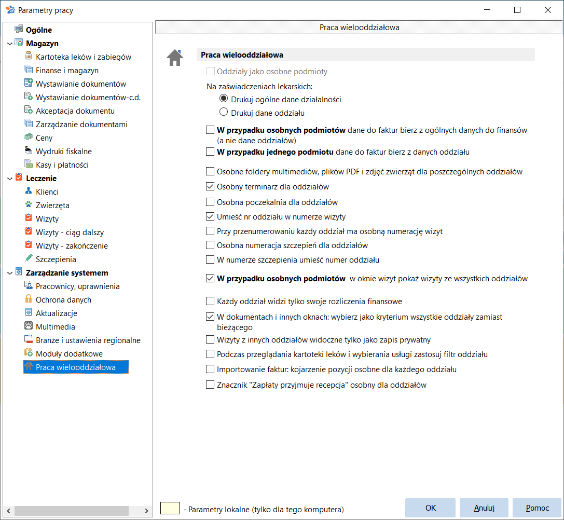
Task: Click the Kartoteka leków i zabiegów icon
Action: [29, 56]
